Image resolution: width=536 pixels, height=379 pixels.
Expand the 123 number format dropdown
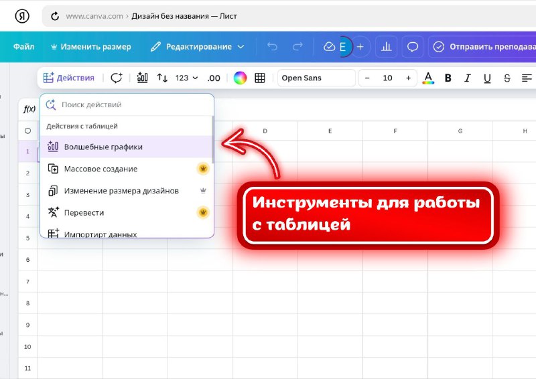[187, 78]
